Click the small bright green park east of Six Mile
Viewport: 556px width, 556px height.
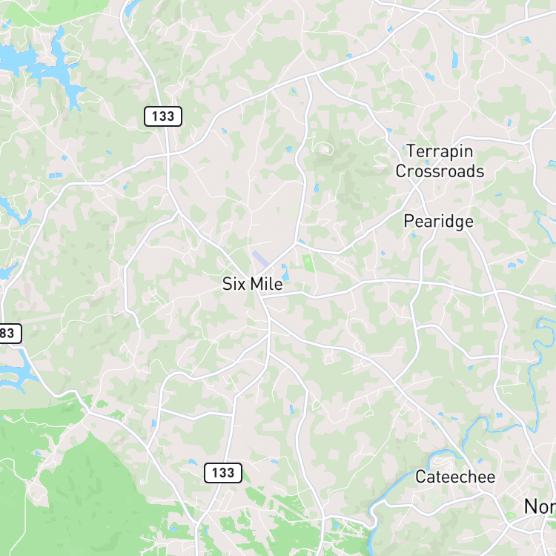308,263
